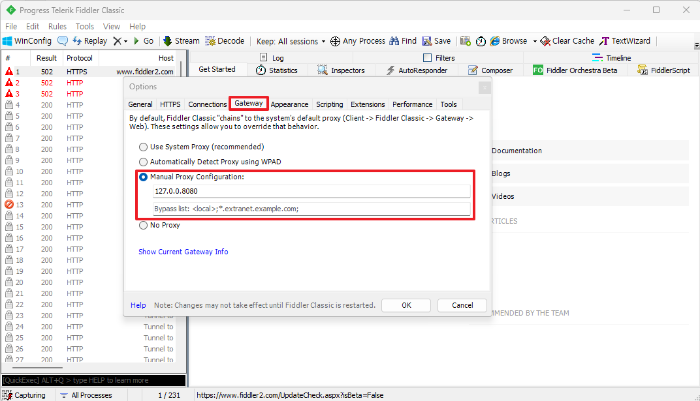Image resolution: width=700 pixels, height=401 pixels.
Task: Open the Log tab
Action: (x=272, y=58)
